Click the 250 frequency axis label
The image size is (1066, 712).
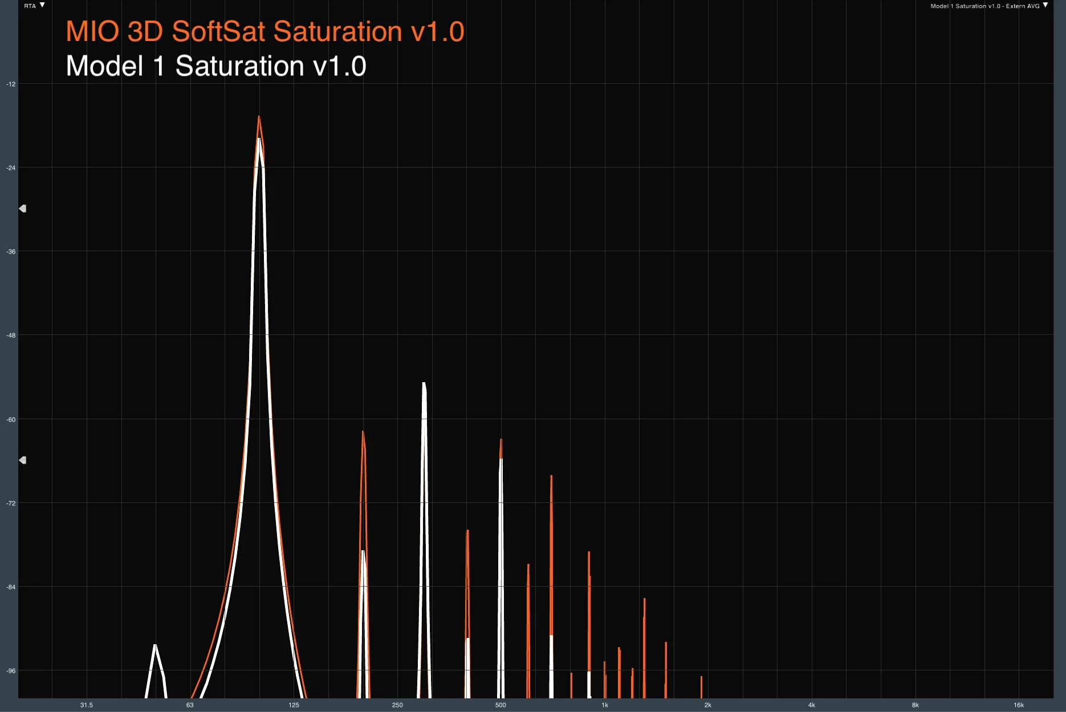tap(397, 705)
